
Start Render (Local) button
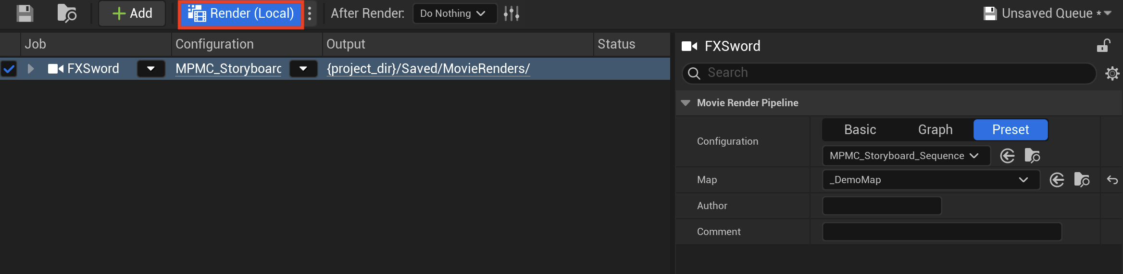(241, 13)
